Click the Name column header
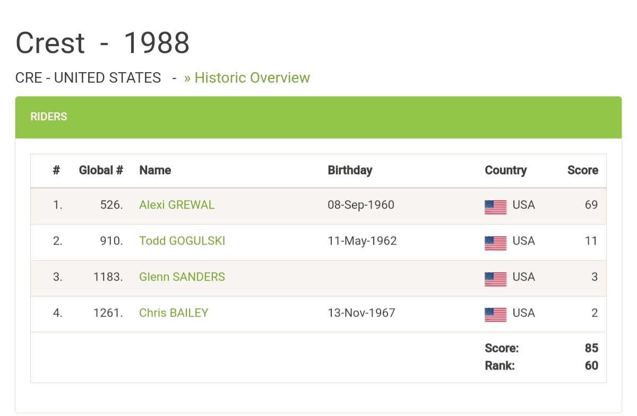This screenshot has width=637, height=416. [155, 170]
